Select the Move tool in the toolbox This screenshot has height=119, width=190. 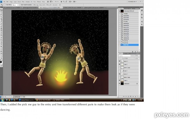1,10
